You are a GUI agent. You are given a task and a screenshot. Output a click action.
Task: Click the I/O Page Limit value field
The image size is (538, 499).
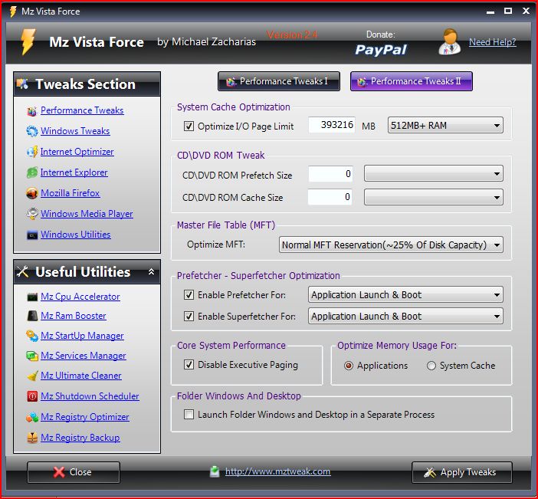pyautogui.click(x=331, y=125)
